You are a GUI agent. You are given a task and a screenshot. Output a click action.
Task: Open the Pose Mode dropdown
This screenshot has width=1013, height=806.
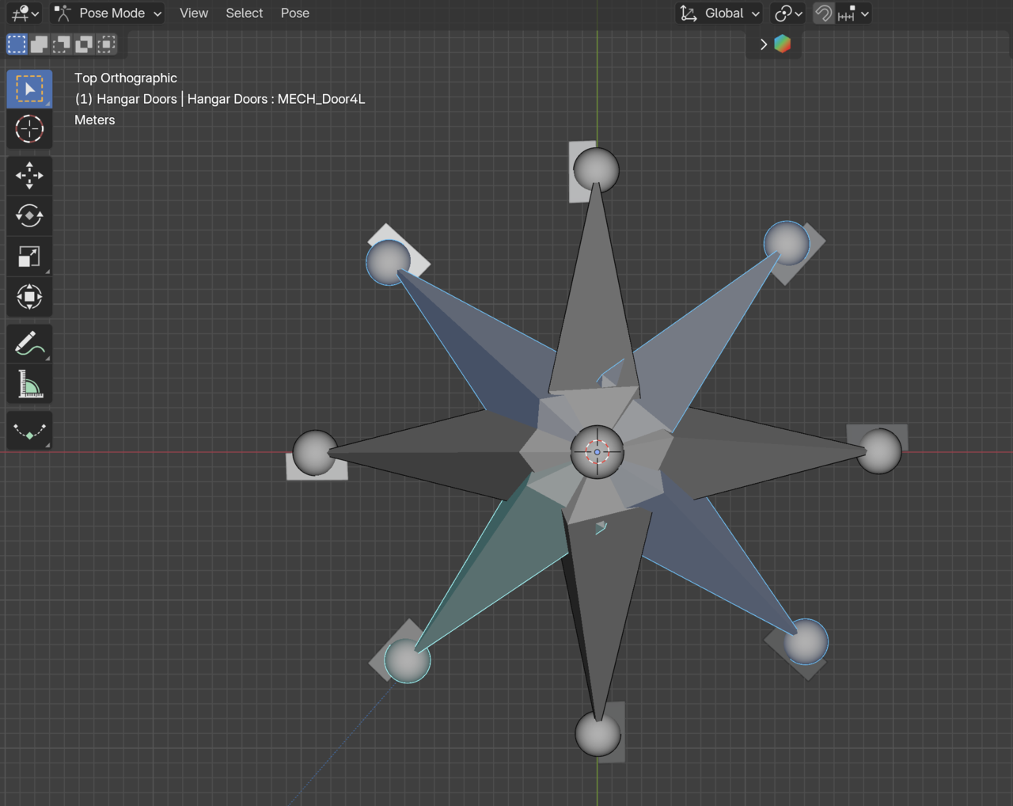click(x=108, y=13)
